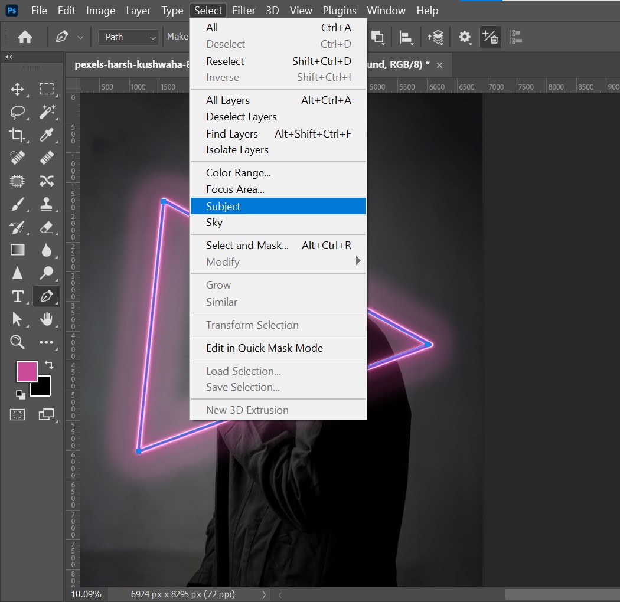Choose Sky from Select menu
The image size is (620, 602).
(x=278, y=223)
